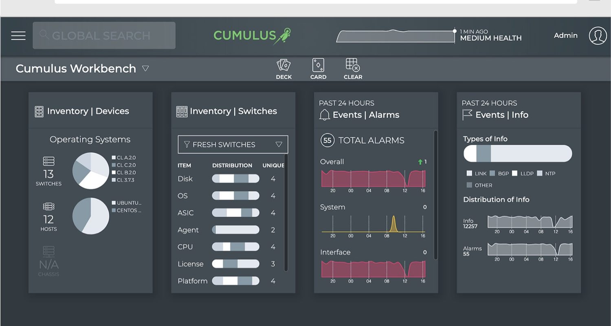Click the DISTRIBUTION column header
Image resolution: width=611 pixels, height=326 pixels.
(232, 165)
